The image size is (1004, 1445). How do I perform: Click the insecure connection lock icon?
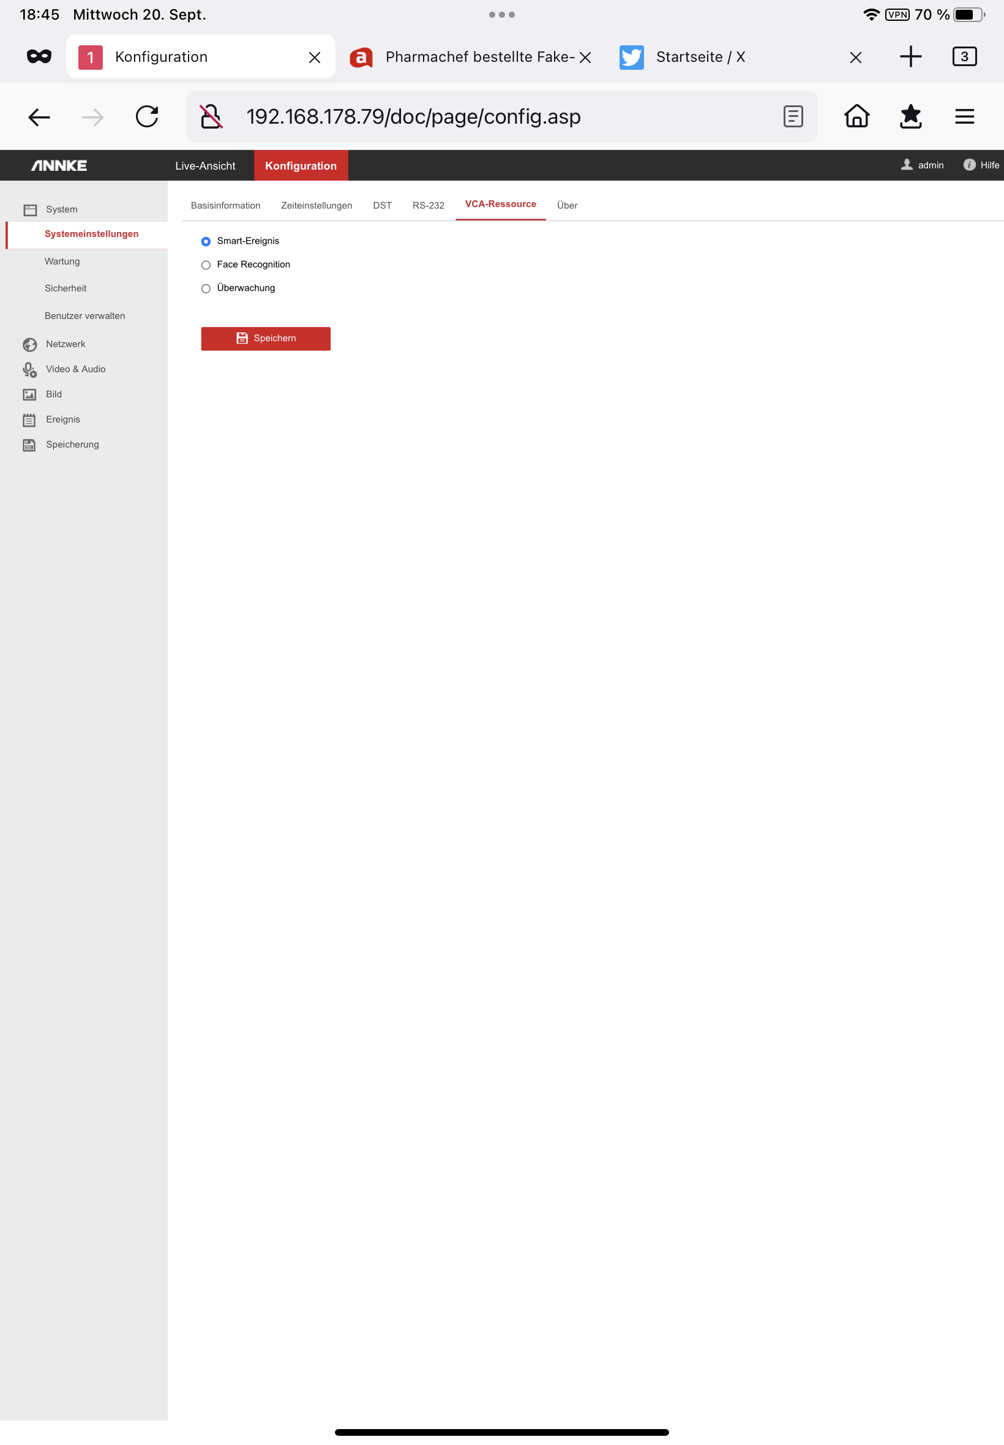pyautogui.click(x=211, y=116)
